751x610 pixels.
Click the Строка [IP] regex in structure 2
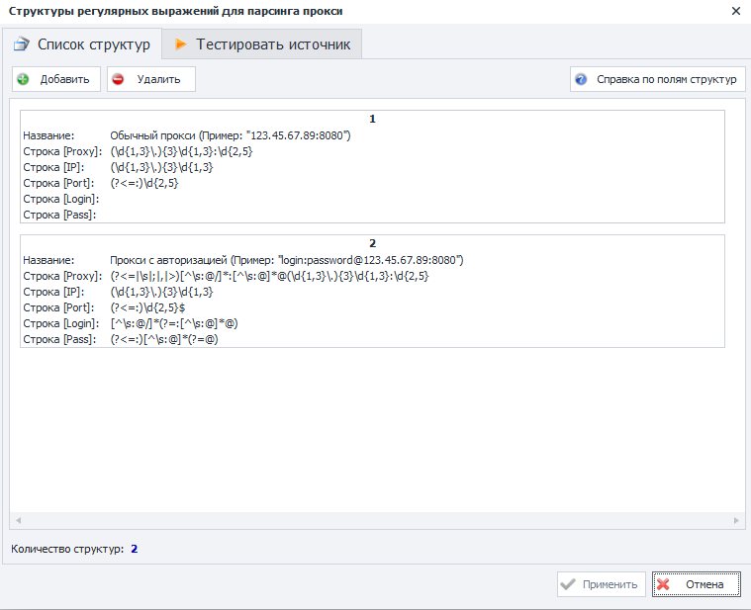161,292
